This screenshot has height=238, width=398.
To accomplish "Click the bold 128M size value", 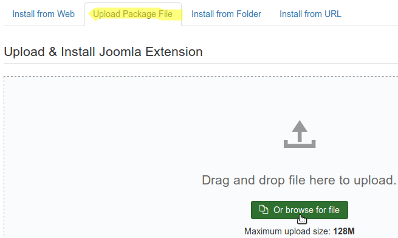I will coord(344,231).
